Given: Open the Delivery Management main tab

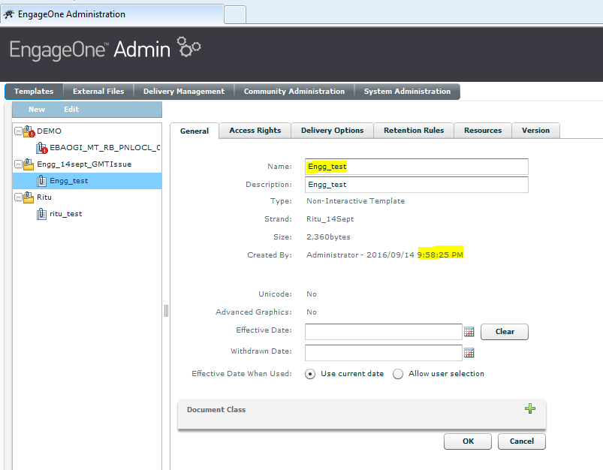Looking at the screenshot, I should pyautogui.click(x=184, y=92).
